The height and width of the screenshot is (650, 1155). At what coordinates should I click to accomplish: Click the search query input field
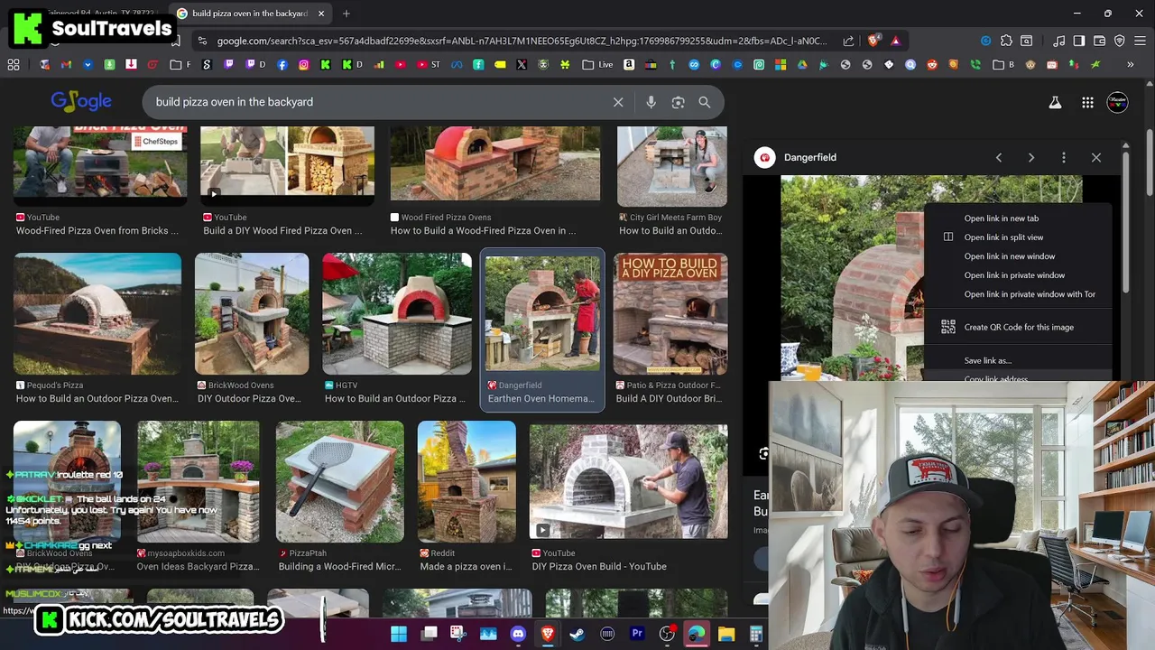point(379,102)
